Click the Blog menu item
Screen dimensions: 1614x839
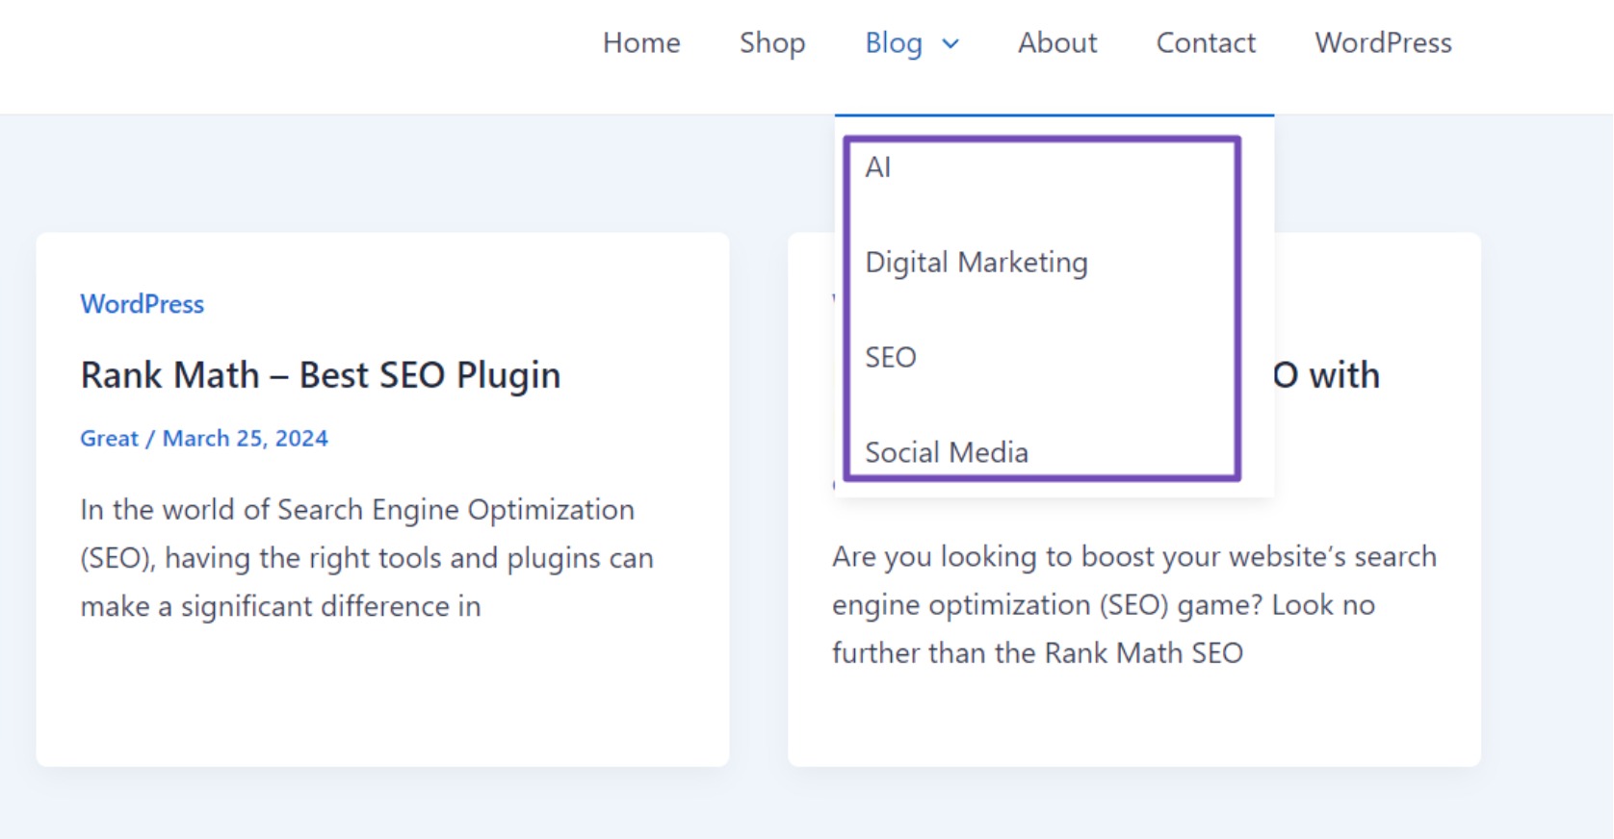point(894,43)
